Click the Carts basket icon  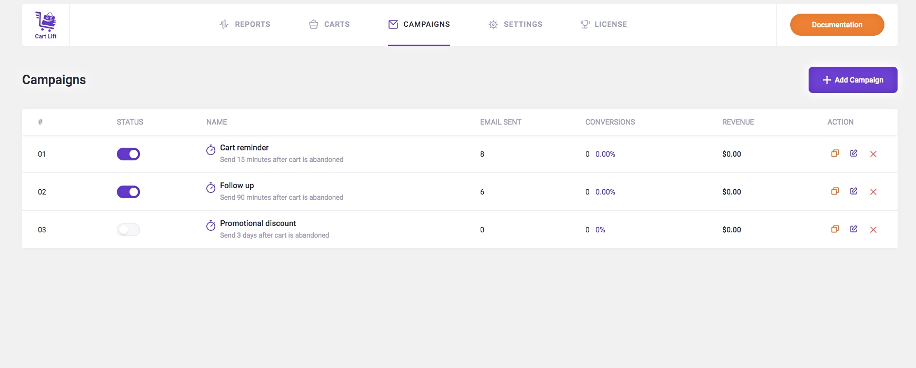[x=313, y=24]
